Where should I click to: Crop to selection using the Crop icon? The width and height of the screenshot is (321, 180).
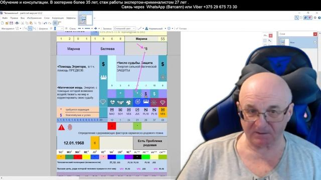tap(36, 23)
